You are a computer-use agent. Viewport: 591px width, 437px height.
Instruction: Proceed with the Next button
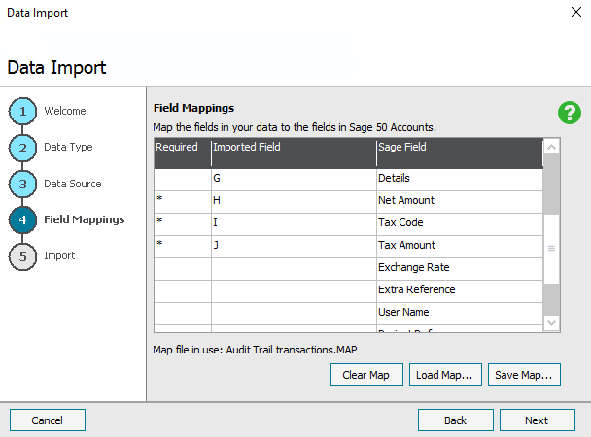click(x=537, y=420)
